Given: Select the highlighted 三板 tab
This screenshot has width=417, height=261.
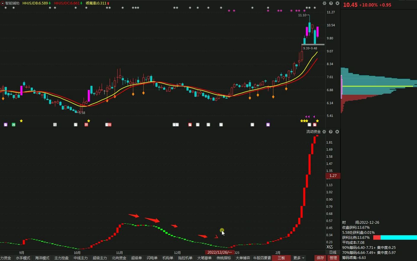Looking at the screenshot, I should tap(281, 258).
